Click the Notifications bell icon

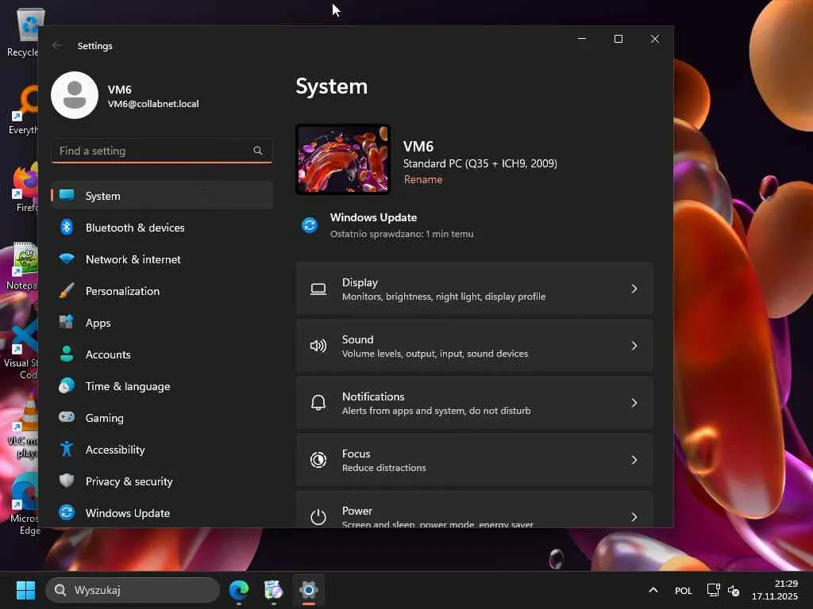point(318,402)
